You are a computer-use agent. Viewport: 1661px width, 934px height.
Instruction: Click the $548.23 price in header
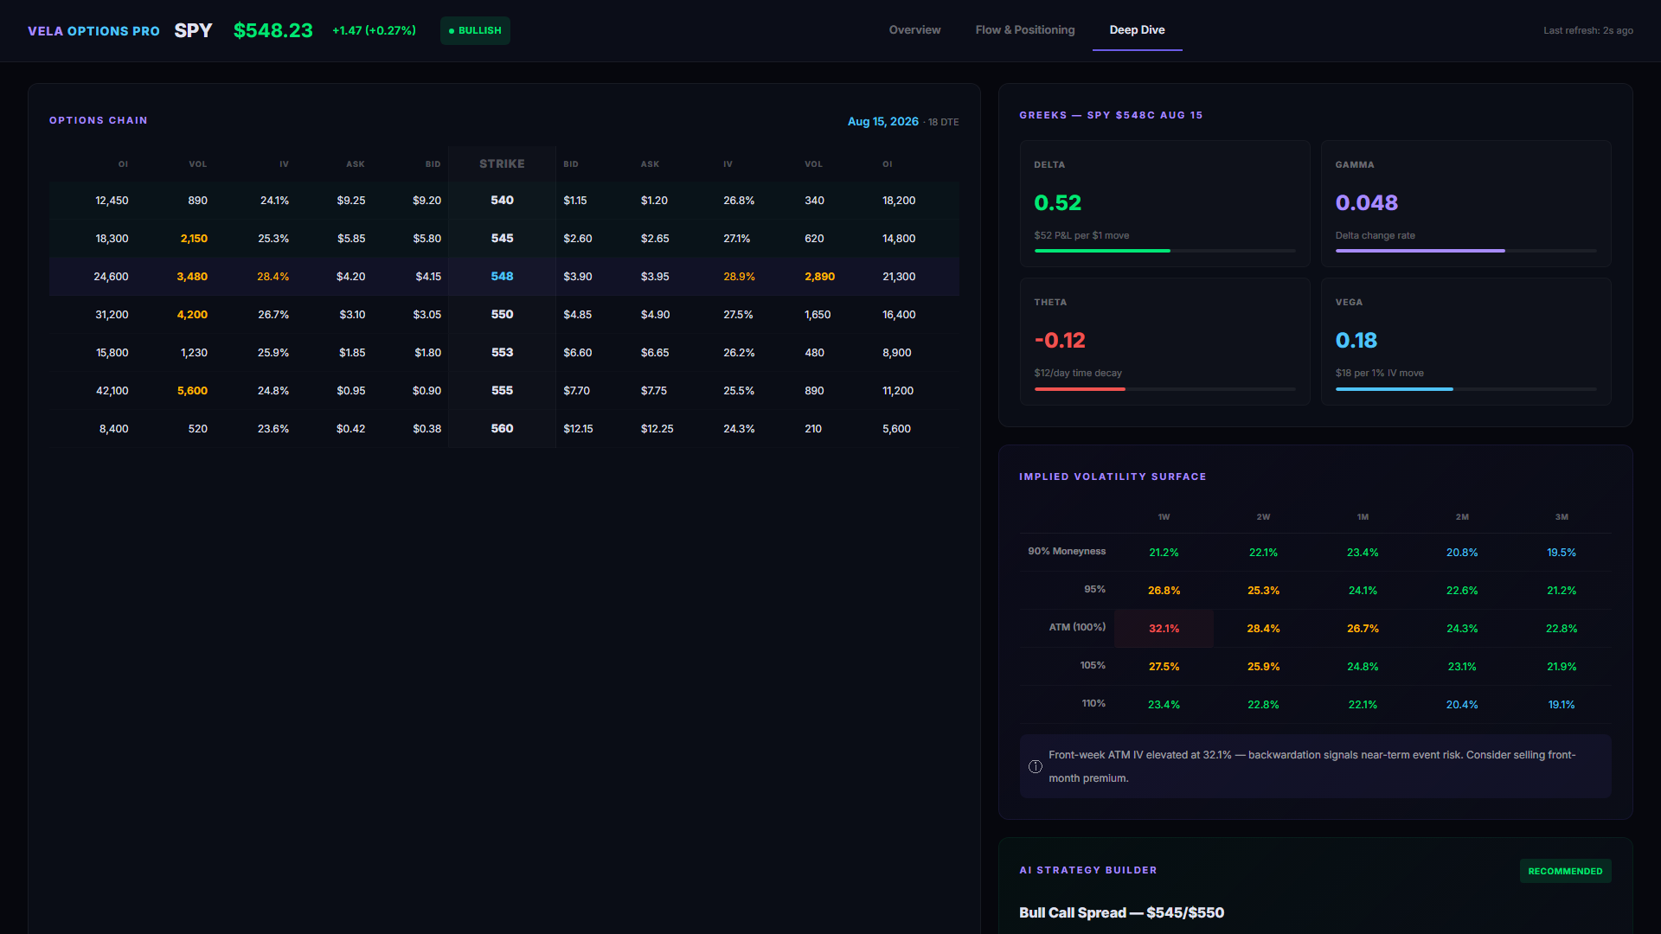pos(273,30)
